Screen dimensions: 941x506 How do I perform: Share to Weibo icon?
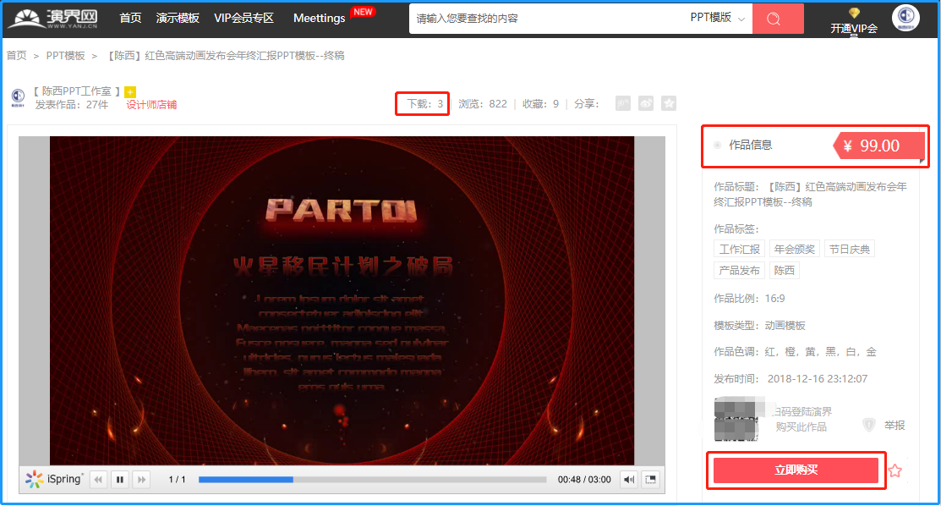pyautogui.click(x=646, y=103)
